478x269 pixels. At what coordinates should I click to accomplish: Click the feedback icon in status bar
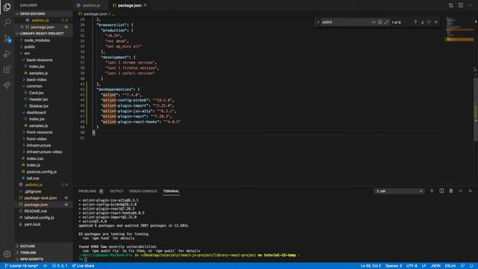pyautogui.click(x=462, y=266)
